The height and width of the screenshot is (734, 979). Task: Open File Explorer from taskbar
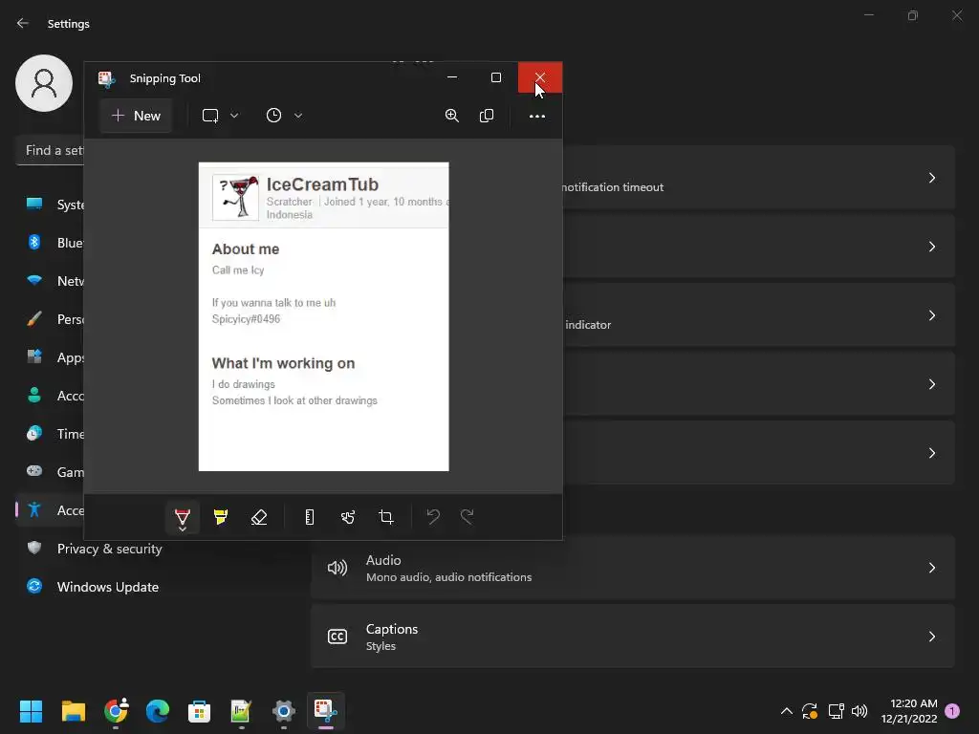click(x=73, y=711)
